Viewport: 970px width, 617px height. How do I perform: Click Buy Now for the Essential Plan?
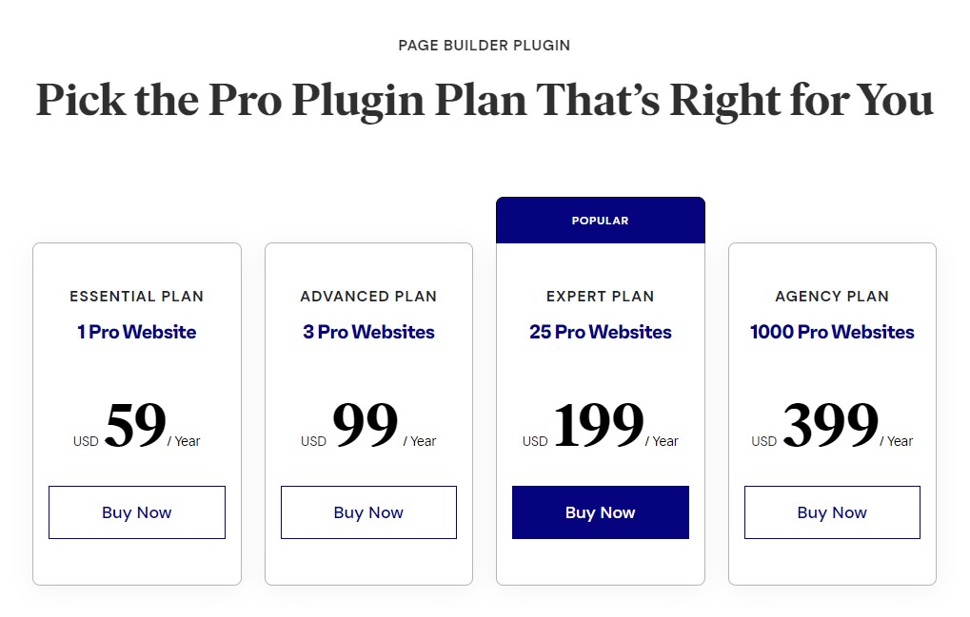(137, 512)
